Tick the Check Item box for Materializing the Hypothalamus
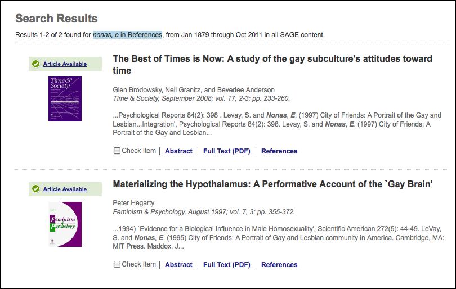Image resolution: width=456 pixels, height=289 pixels. [x=117, y=264]
